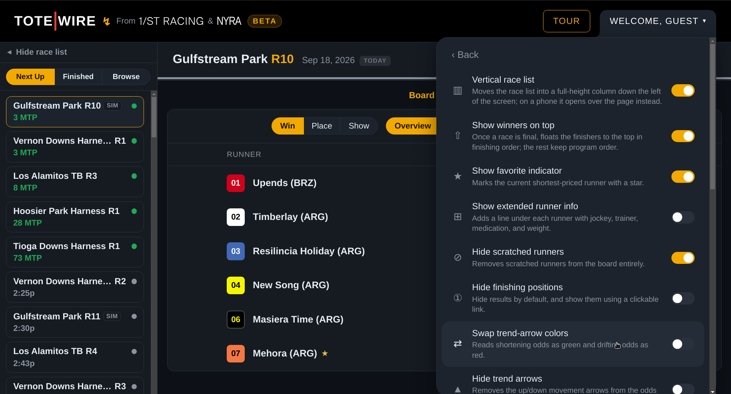Switch to the Finished tab
731x394 pixels.
pos(78,77)
